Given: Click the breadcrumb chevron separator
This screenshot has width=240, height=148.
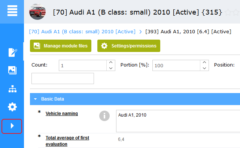Looking at the screenshot, I should pyautogui.click(x=140, y=32).
